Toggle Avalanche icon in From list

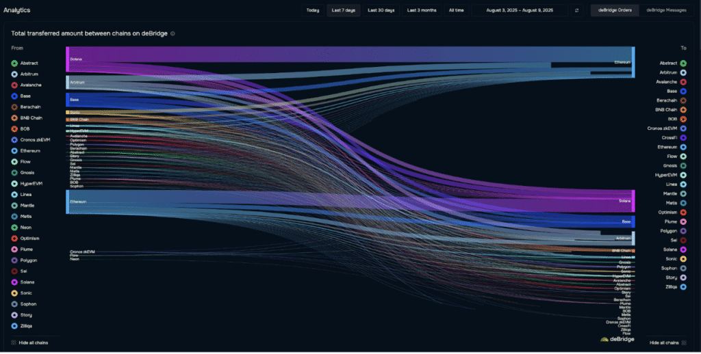pyautogui.click(x=14, y=85)
